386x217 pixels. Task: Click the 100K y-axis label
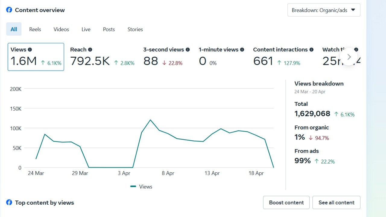(x=16, y=128)
